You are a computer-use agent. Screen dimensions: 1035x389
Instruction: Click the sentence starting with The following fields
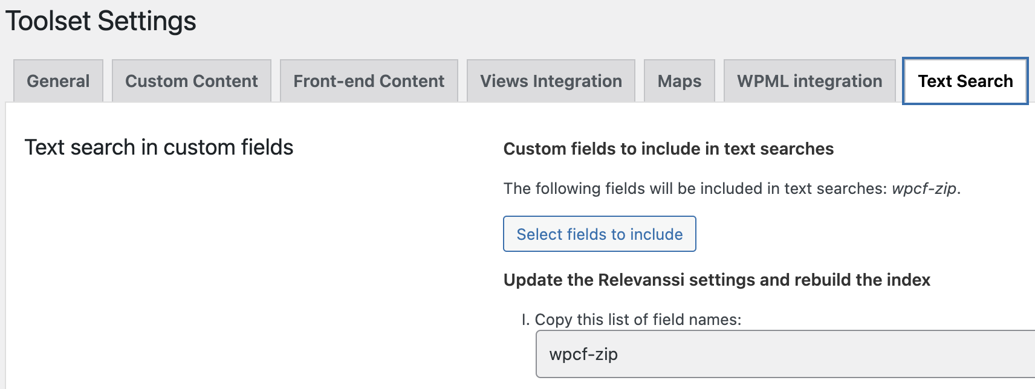coord(695,188)
